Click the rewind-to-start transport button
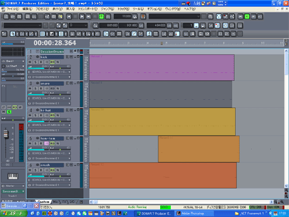The height and width of the screenshot is (217, 289). tap(69, 17)
